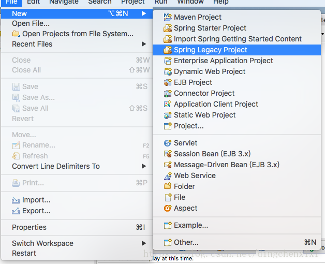325x264 pixels.
Task: Click Open Projects from File System folder icon
Action: pos(16,34)
